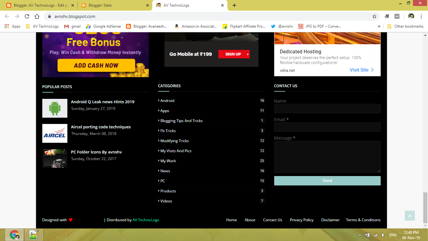Screen dimensions: 428x241
Task: Click the gray chart extension icon
Action: click(x=397, y=16)
